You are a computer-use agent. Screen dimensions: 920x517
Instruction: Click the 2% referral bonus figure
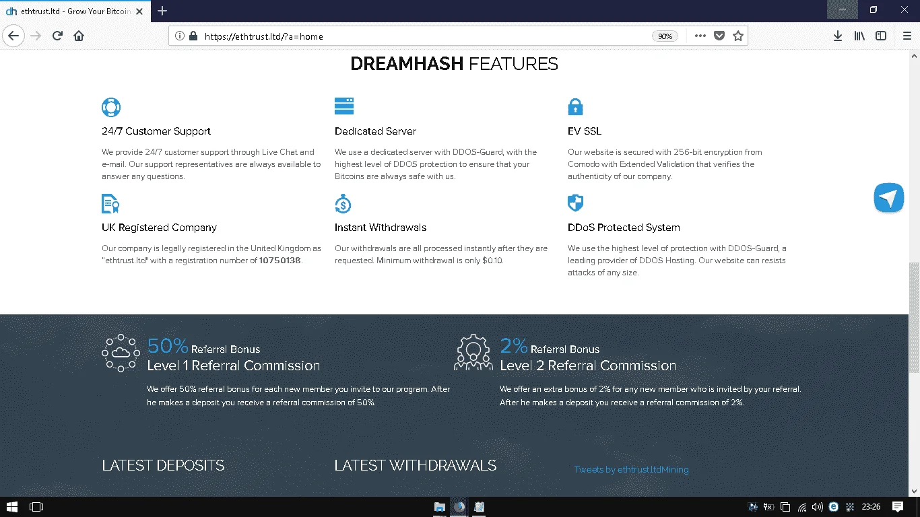pos(514,346)
